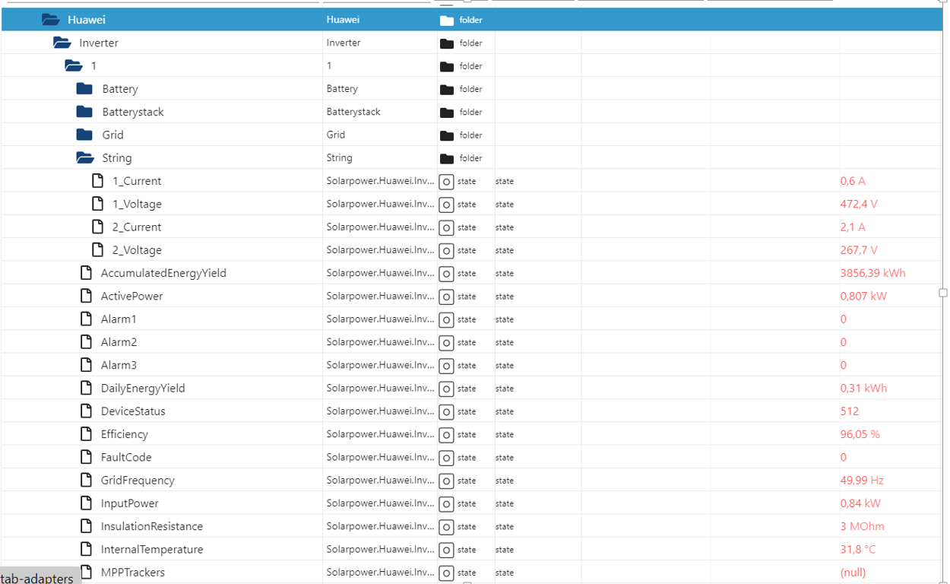Click the black folder type icon in String row
Viewport: 950px width, 584px height.
(x=447, y=158)
